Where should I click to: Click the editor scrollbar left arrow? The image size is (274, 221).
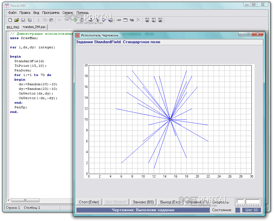(8, 200)
